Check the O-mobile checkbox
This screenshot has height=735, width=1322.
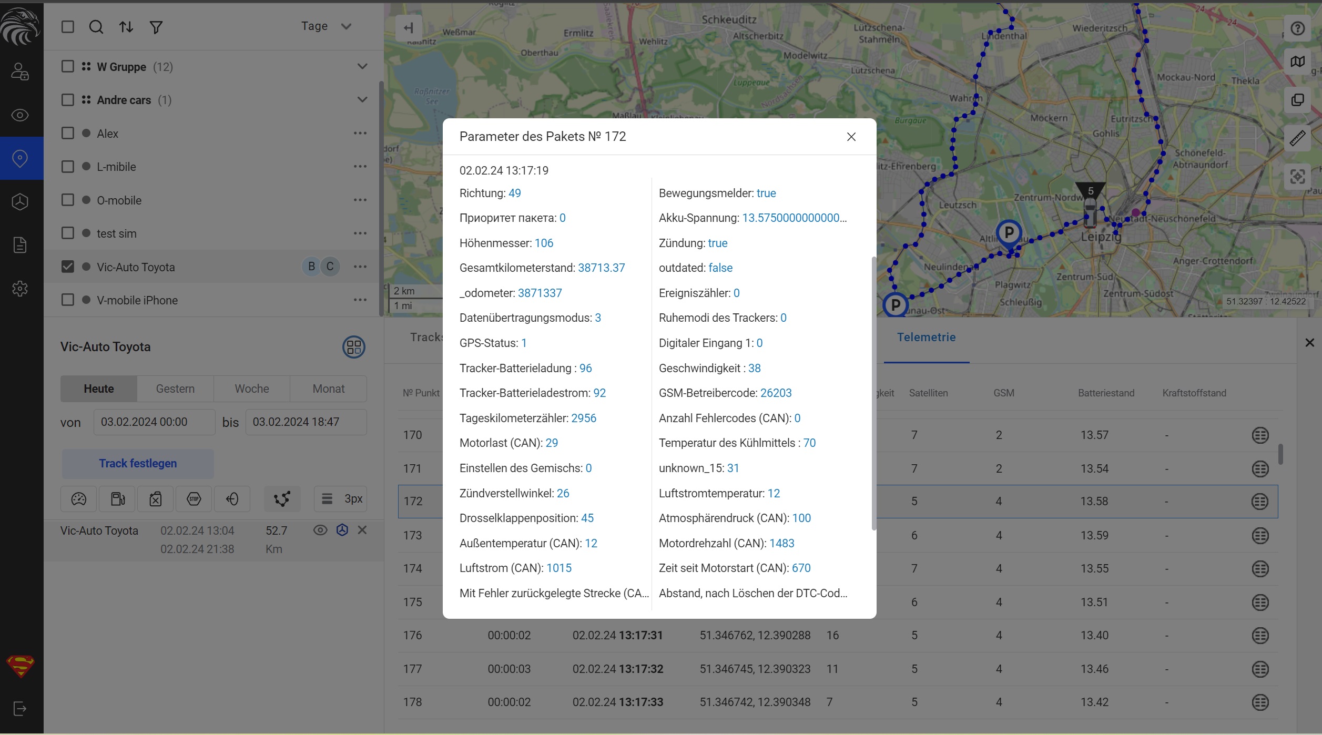[68, 200]
